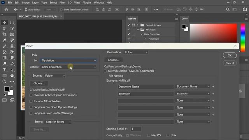Enable Mac OS compatibility

click(x=149, y=135)
